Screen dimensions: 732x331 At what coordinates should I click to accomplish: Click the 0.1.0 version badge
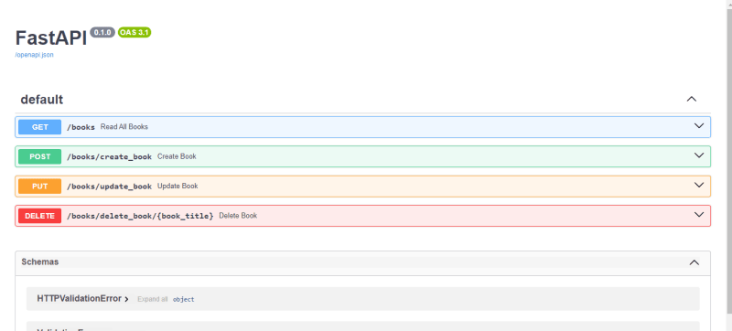[102, 32]
